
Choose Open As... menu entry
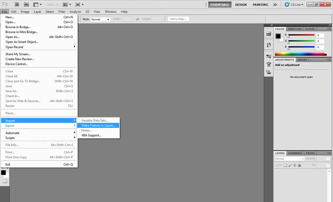39,37
